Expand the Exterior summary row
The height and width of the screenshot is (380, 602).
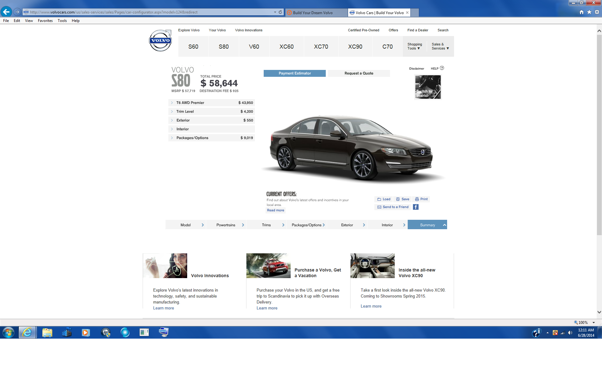pyautogui.click(x=212, y=120)
